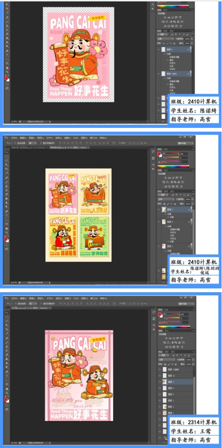This screenshot has height=448, width=222.
Task: Select the Hand tool in the bottom window's toolbar
Action: [x=7, y=389]
